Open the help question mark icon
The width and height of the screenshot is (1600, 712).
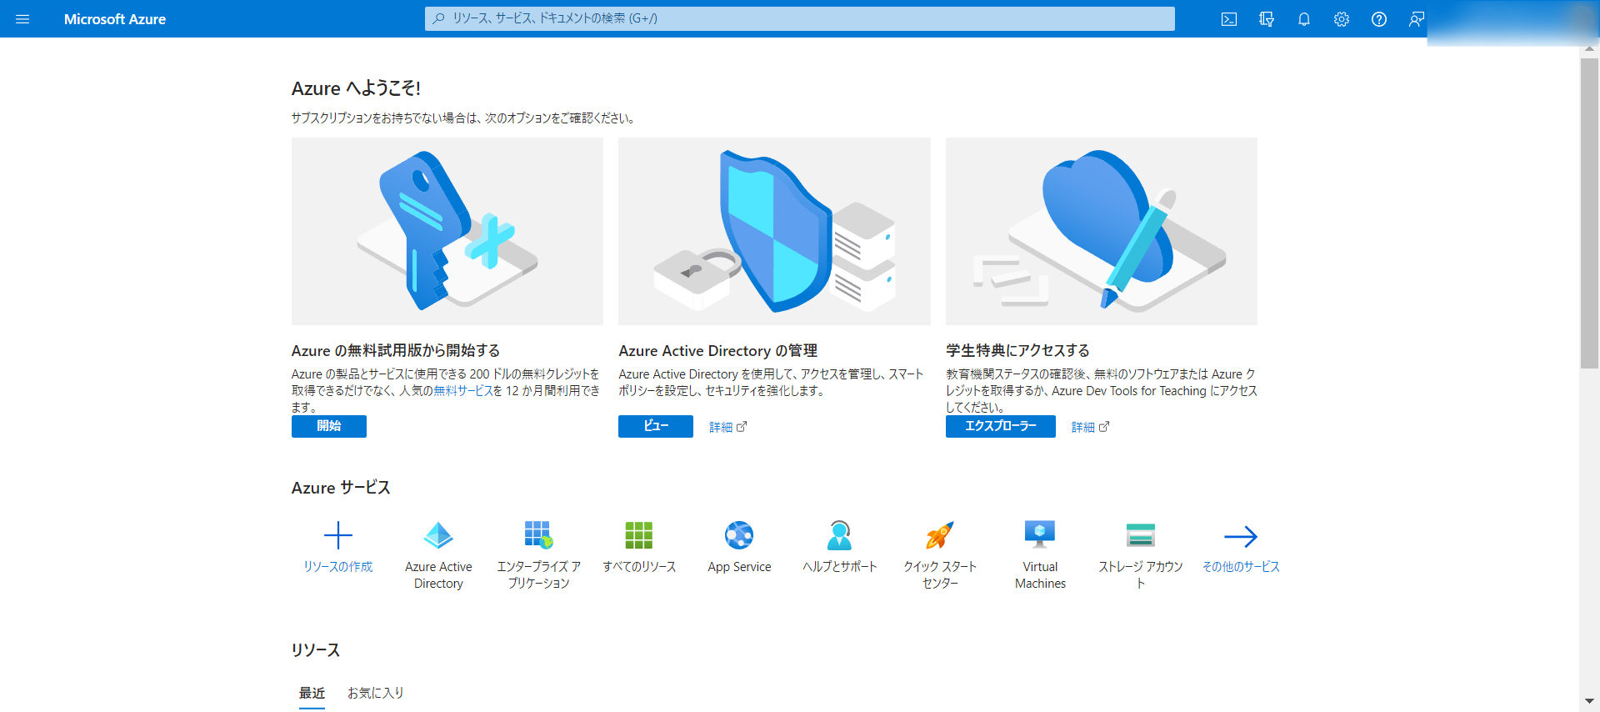(x=1379, y=19)
